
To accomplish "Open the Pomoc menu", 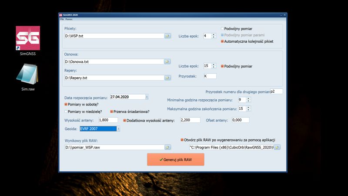I will 69,19.
